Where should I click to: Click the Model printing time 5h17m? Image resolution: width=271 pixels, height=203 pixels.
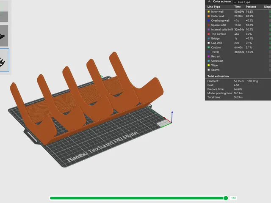click(238, 93)
